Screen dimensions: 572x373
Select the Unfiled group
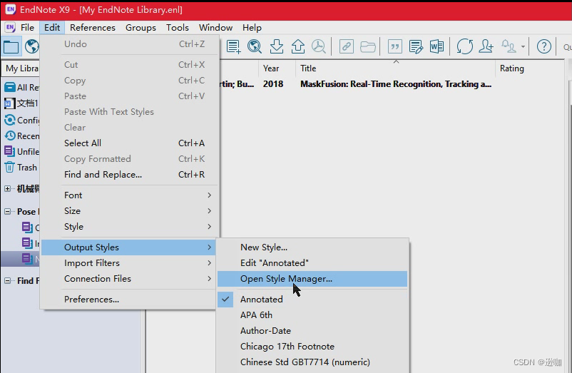[21, 151]
